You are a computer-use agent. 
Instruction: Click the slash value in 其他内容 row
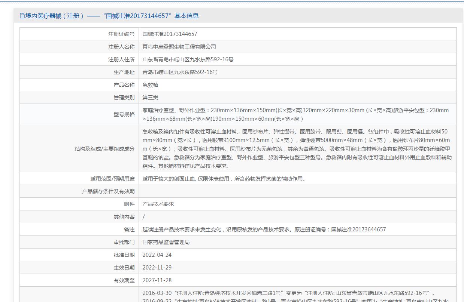click(x=144, y=217)
